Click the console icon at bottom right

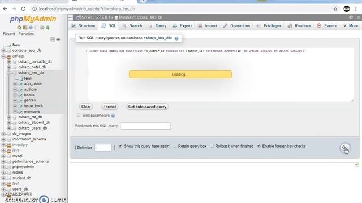357,165
